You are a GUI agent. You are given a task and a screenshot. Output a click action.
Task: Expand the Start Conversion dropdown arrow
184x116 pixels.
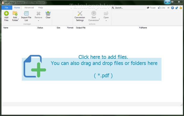point(99,19)
